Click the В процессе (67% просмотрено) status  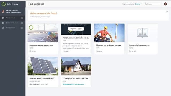pyautogui.click(x=73, y=84)
